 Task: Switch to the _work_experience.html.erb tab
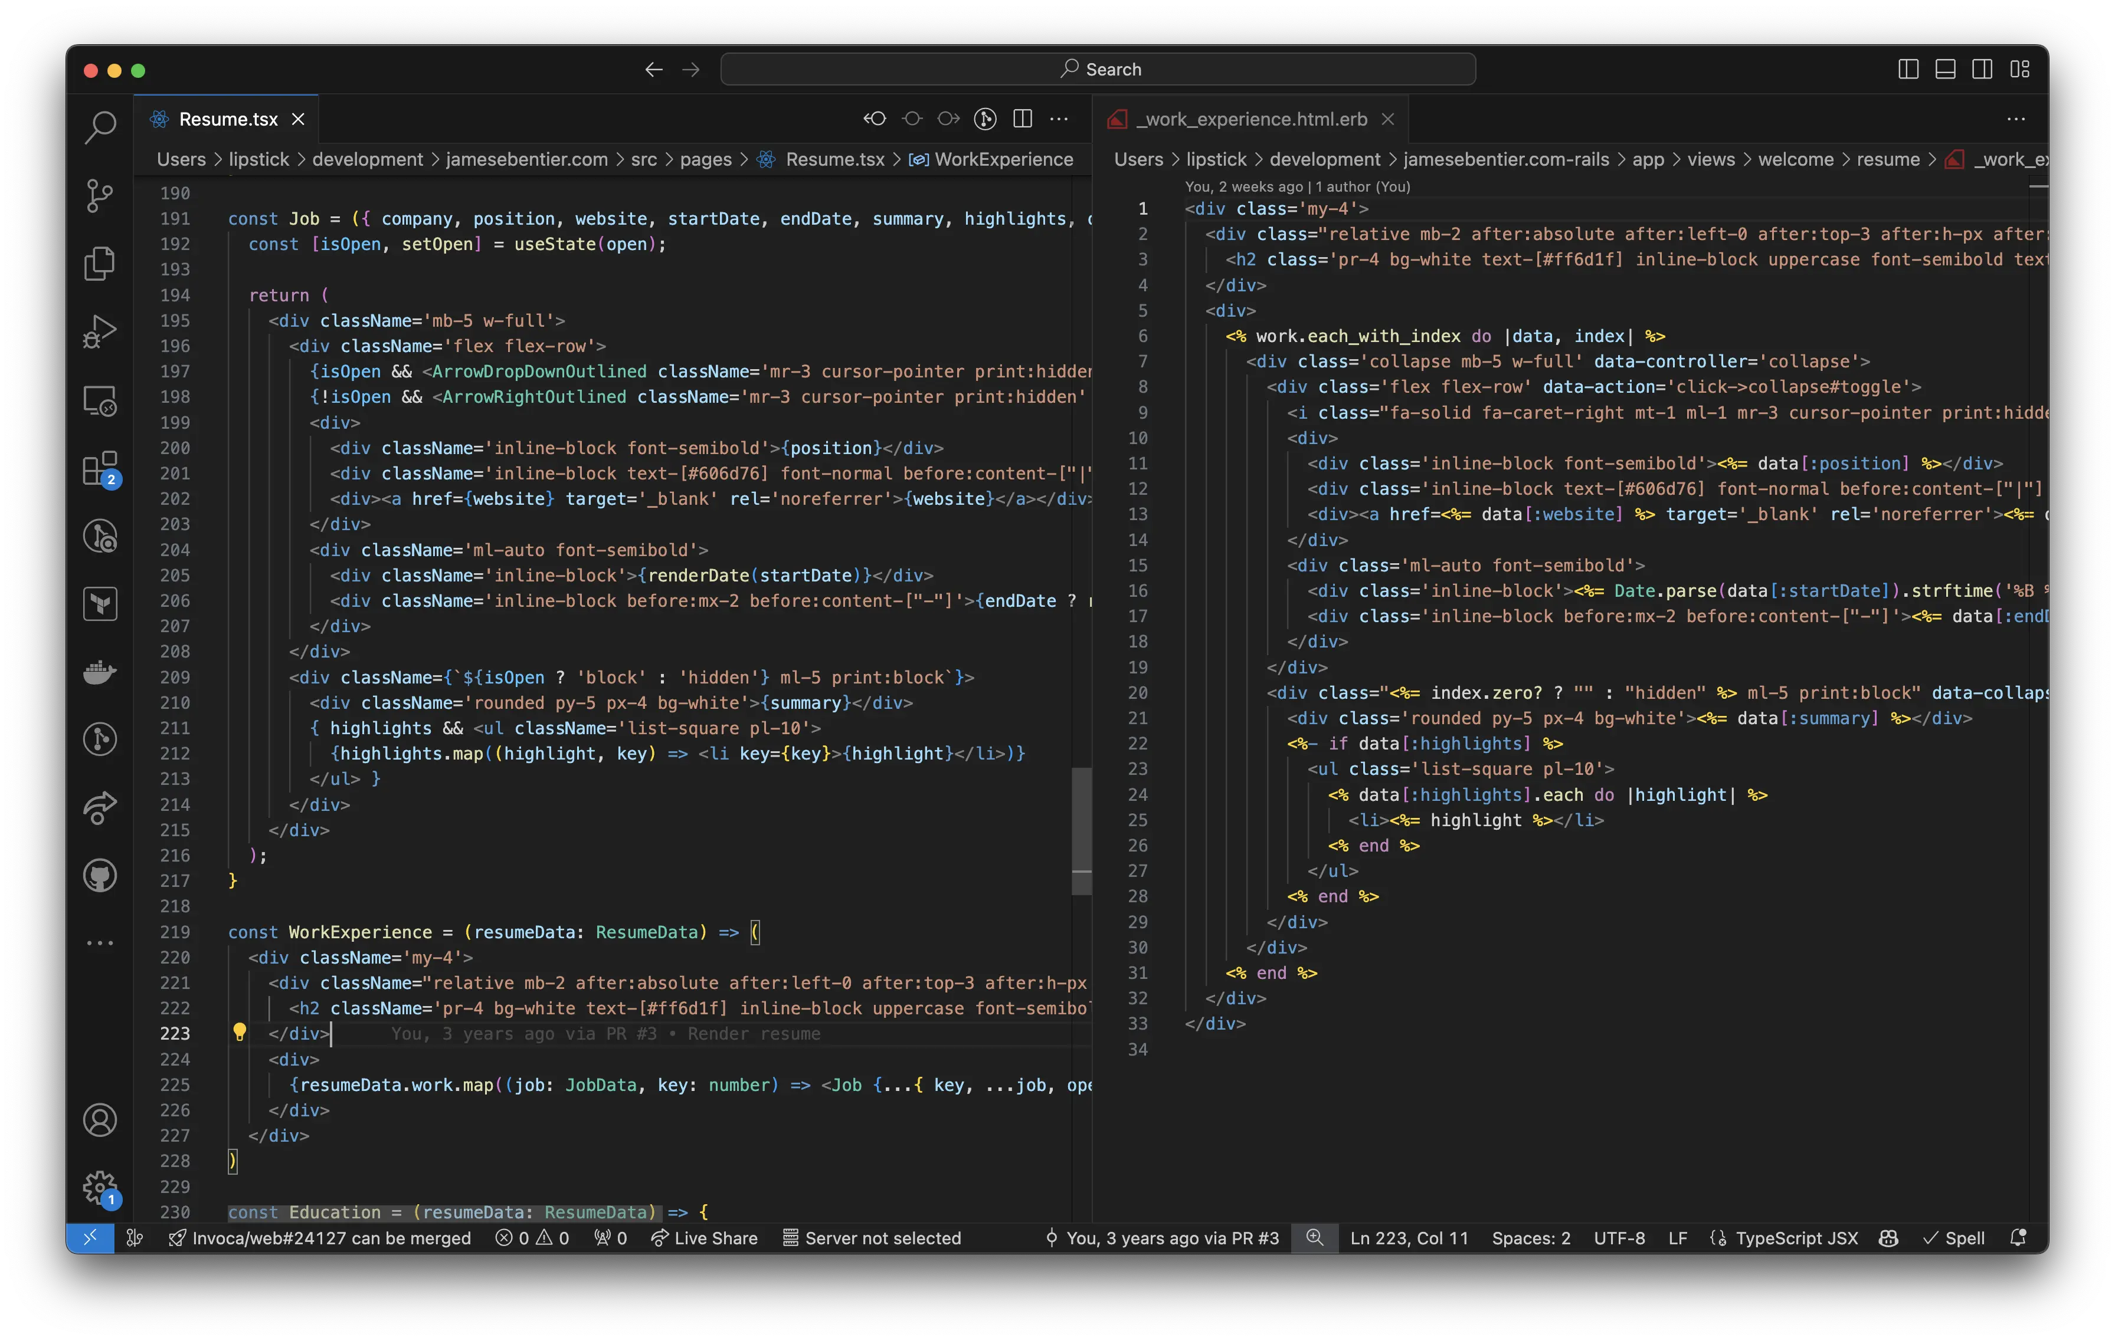[x=1252, y=119]
